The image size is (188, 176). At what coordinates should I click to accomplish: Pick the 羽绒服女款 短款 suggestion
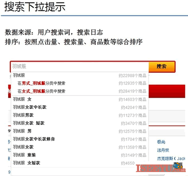80,123
